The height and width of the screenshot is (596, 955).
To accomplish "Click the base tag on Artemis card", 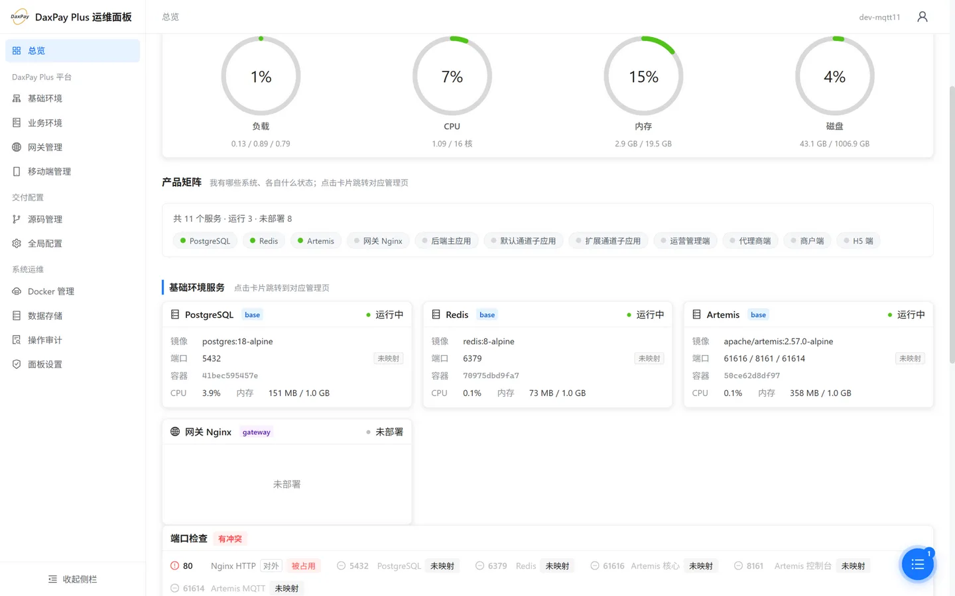I will click(759, 315).
